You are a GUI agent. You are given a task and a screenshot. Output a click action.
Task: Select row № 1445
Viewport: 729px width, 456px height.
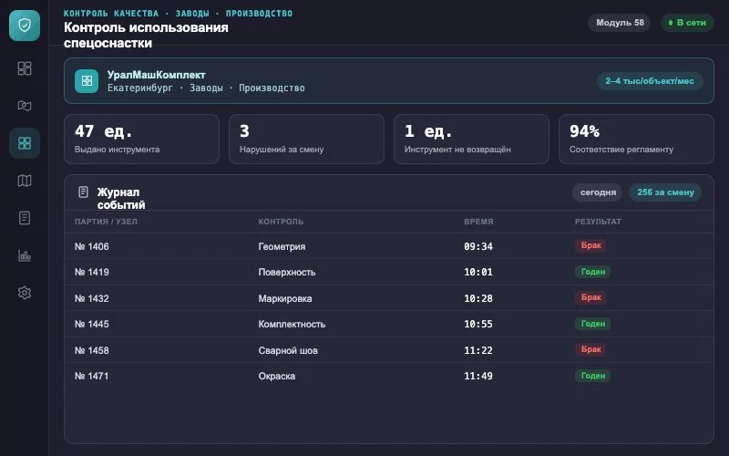389,324
